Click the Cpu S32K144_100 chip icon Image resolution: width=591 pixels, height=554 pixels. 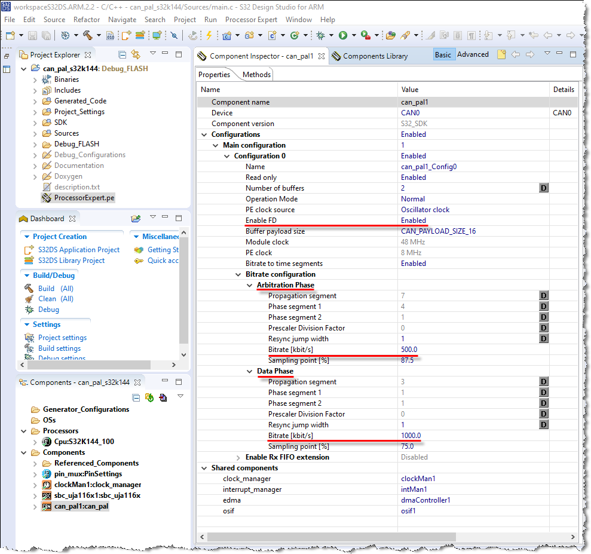pyautogui.click(x=47, y=442)
